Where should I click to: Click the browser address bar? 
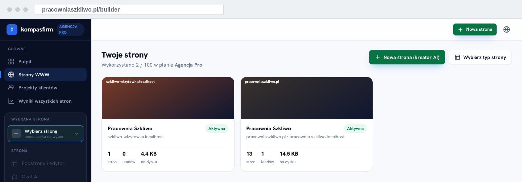(x=129, y=9)
